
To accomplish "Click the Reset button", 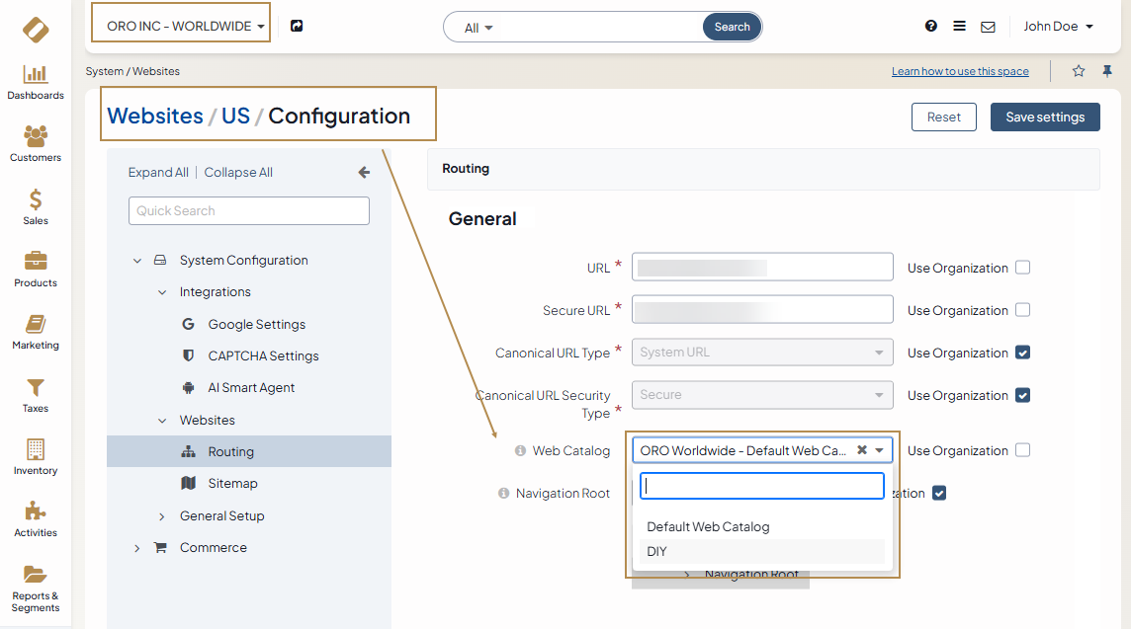I will pyautogui.click(x=943, y=117).
